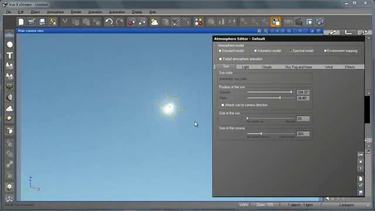This screenshot has height=211, width=375.
Task: Switch to Sky, Fog and Haze tab
Action: [298, 67]
